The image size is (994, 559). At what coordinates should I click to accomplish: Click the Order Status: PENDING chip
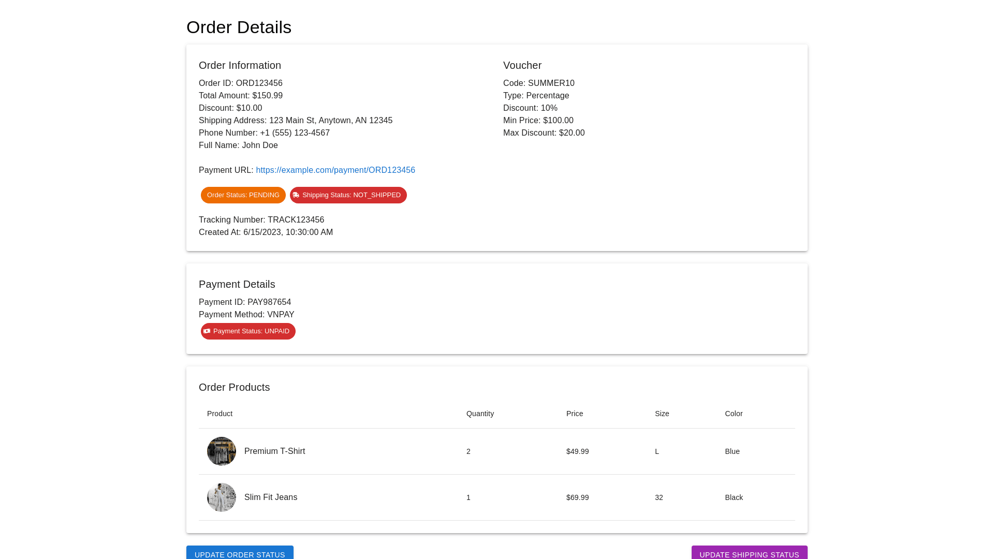point(243,195)
